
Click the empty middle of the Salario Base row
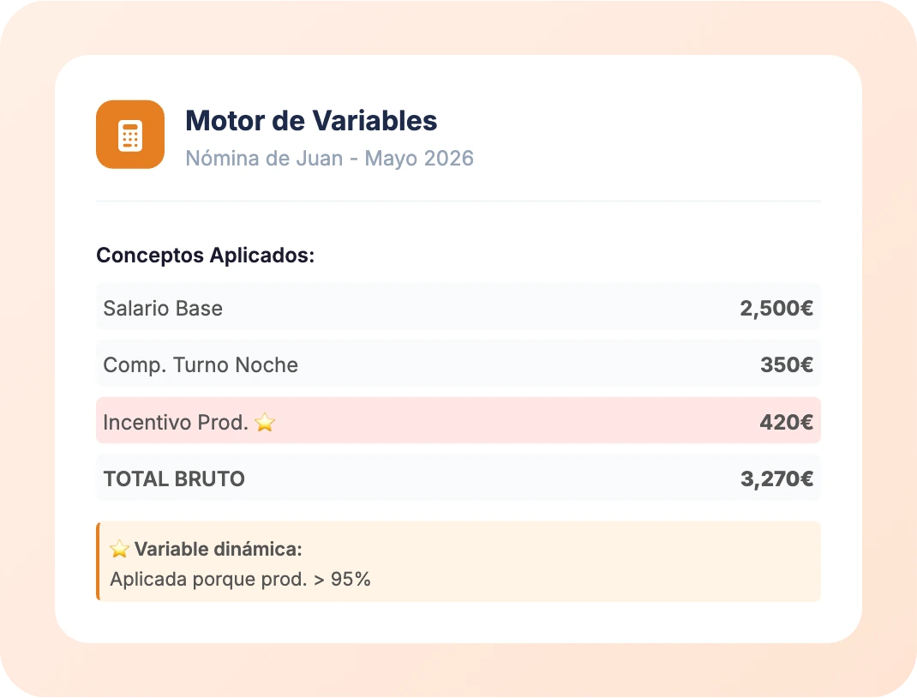coord(480,309)
